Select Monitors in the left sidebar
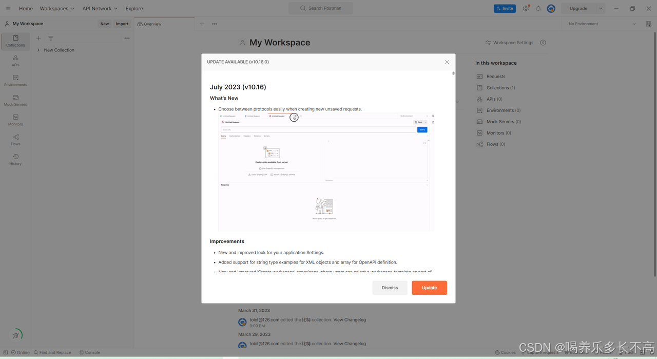 tap(15, 120)
